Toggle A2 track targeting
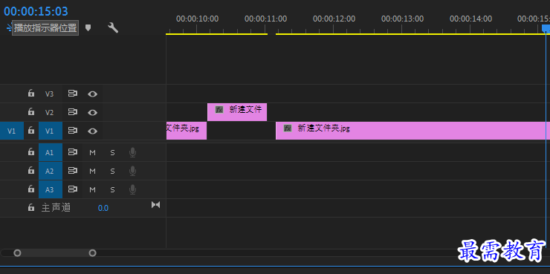 click(x=50, y=171)
